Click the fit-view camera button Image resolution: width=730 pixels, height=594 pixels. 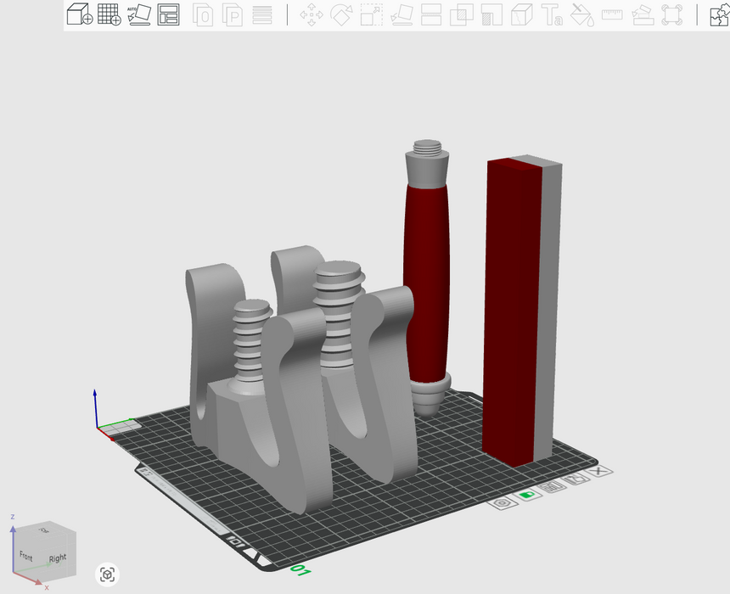point(108,574)
